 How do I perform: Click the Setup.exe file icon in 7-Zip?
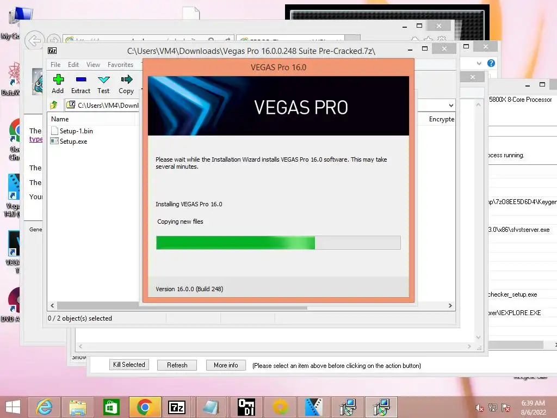(x=54, y=141)
